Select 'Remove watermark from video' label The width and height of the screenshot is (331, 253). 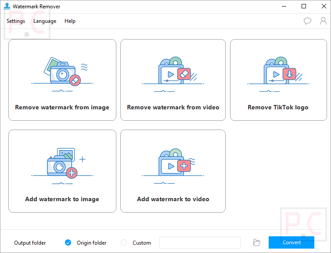[173, 107]
